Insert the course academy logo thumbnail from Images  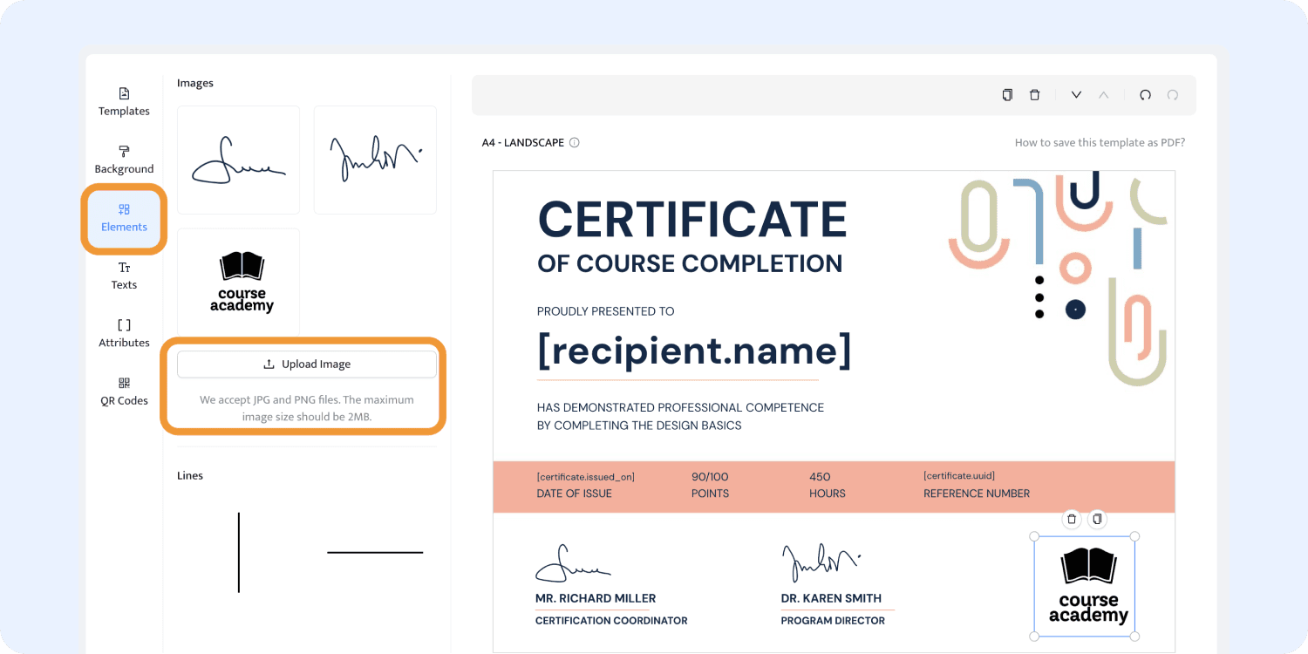239,283
